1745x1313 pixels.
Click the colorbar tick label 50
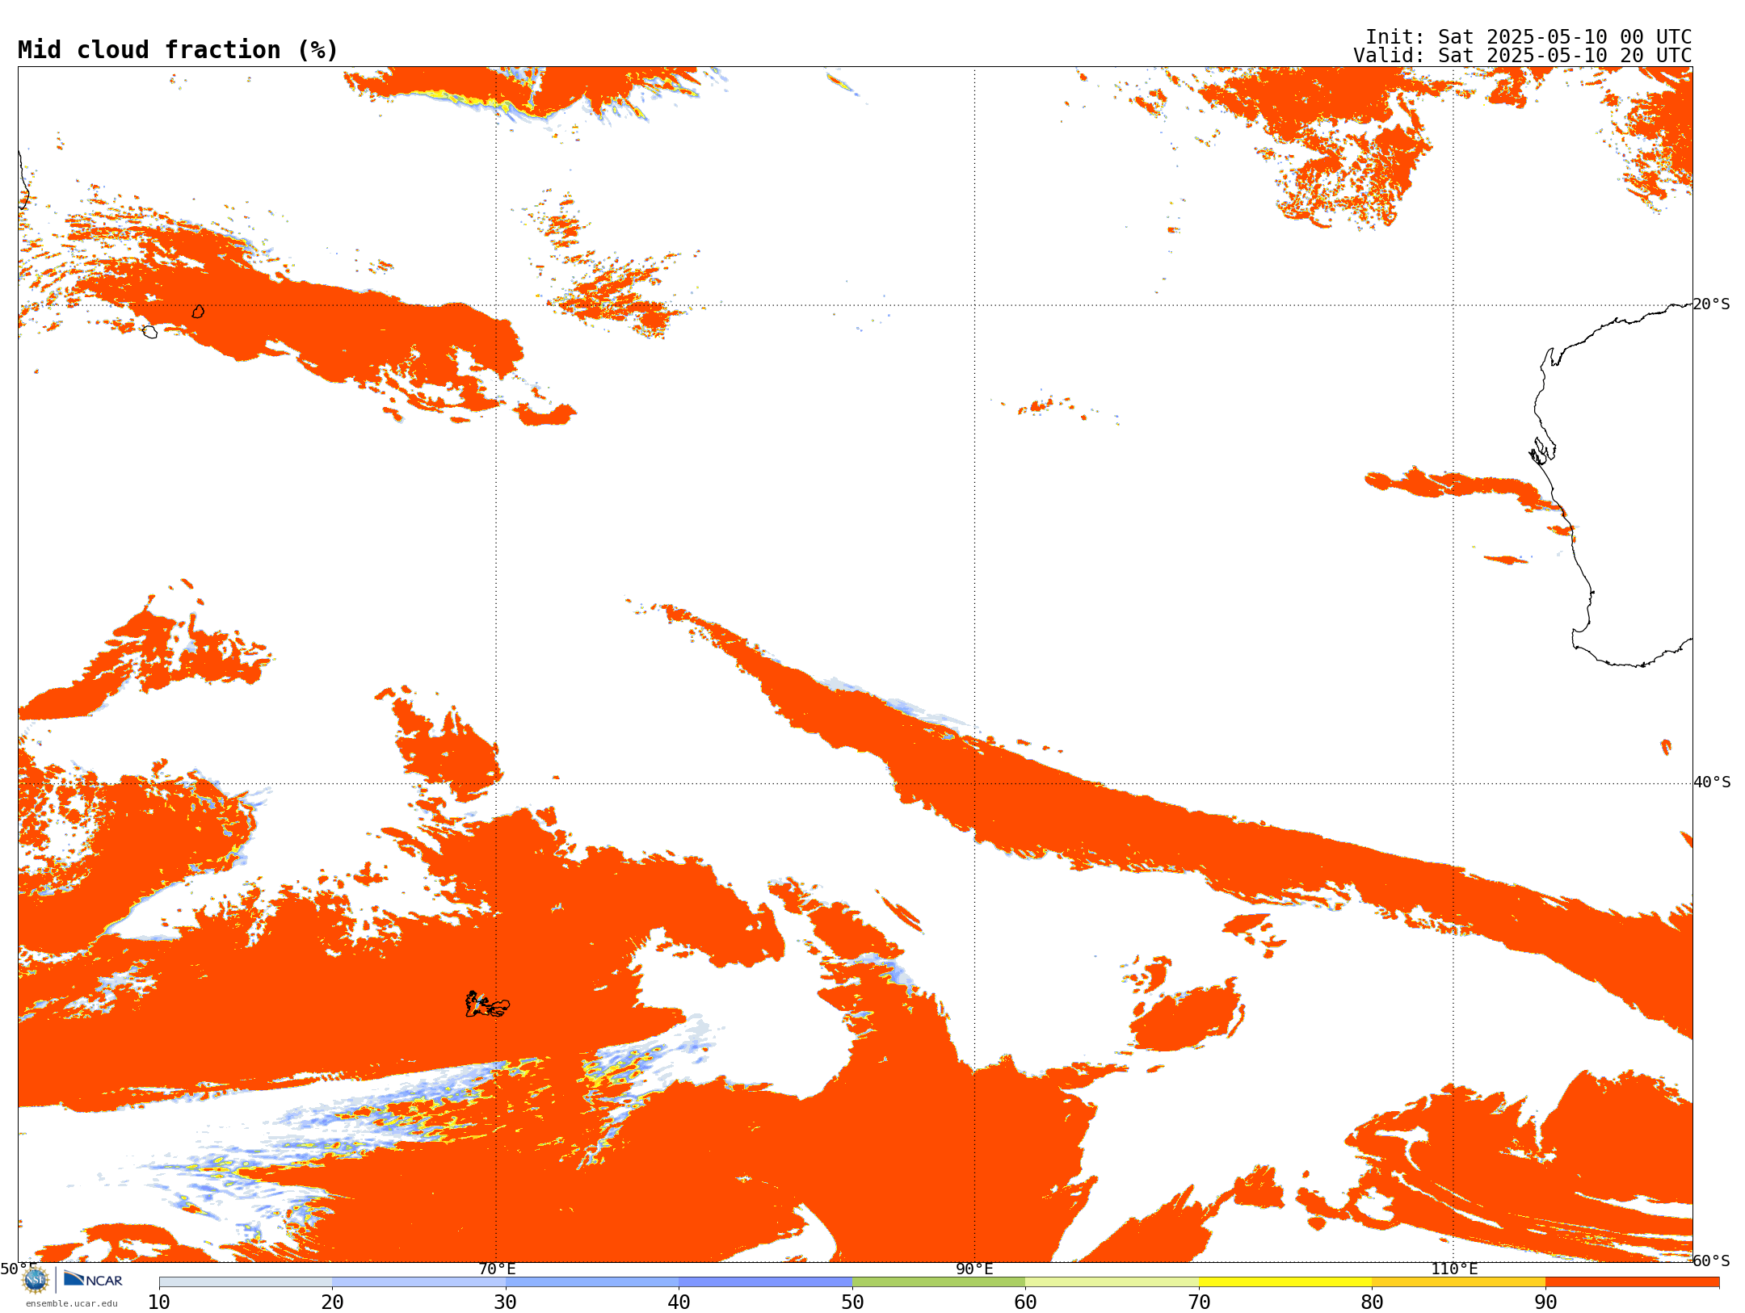tap(852, 1302)
